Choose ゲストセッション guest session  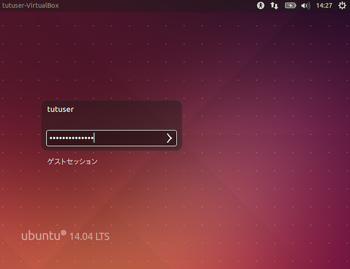click(x=73, y=161)
